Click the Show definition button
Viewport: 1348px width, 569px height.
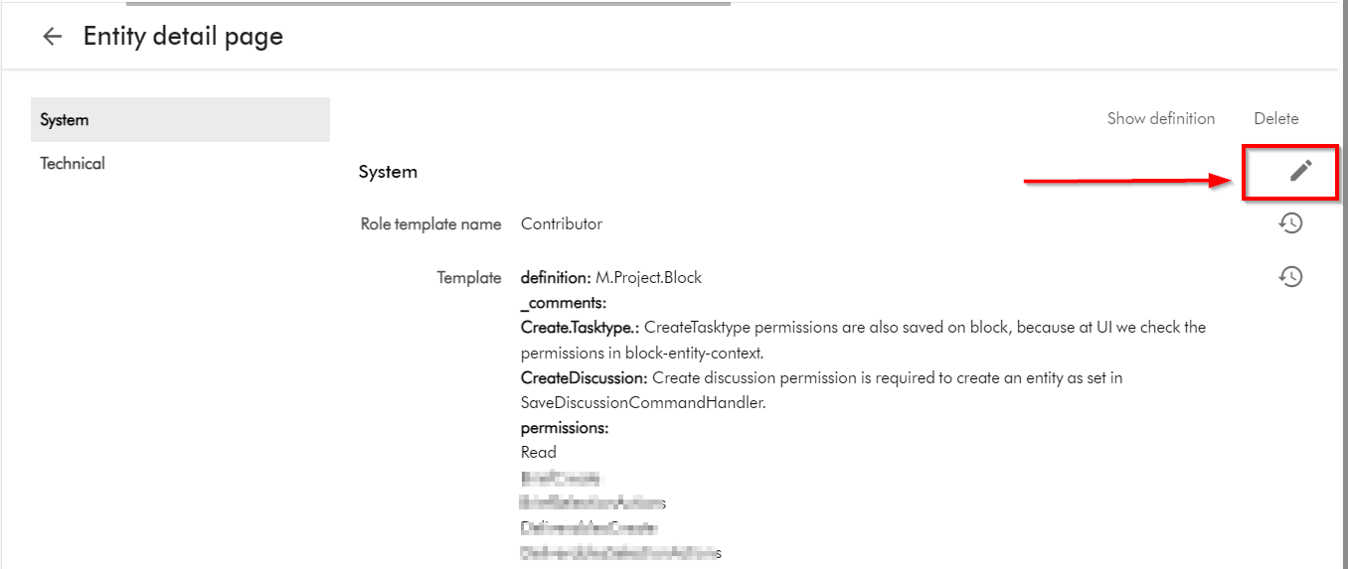click(1160, 118)
